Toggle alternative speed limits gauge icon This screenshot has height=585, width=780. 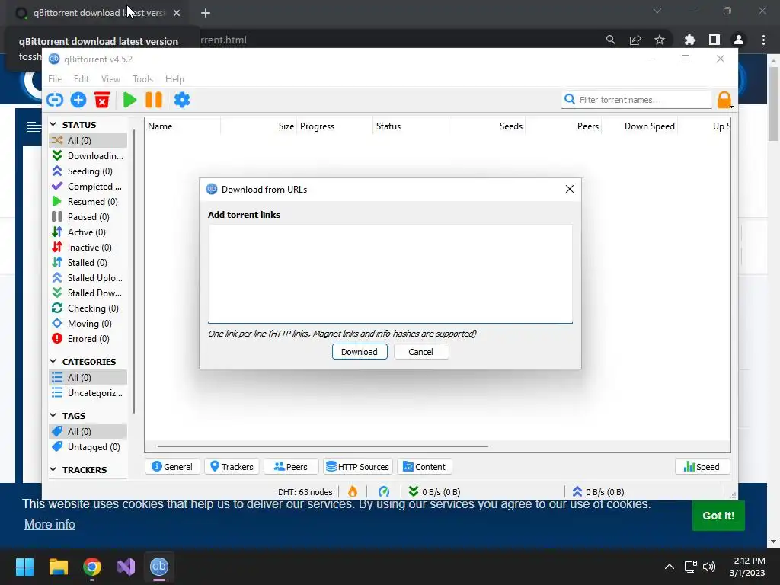[x=384, y=491]
